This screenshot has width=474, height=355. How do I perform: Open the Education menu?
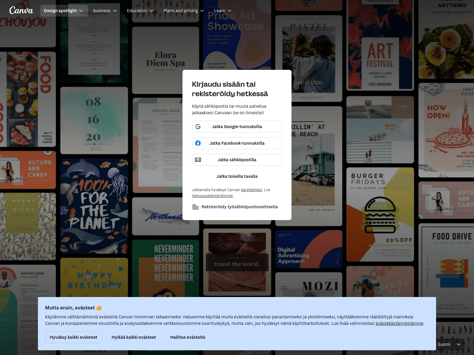click(140, 11)
